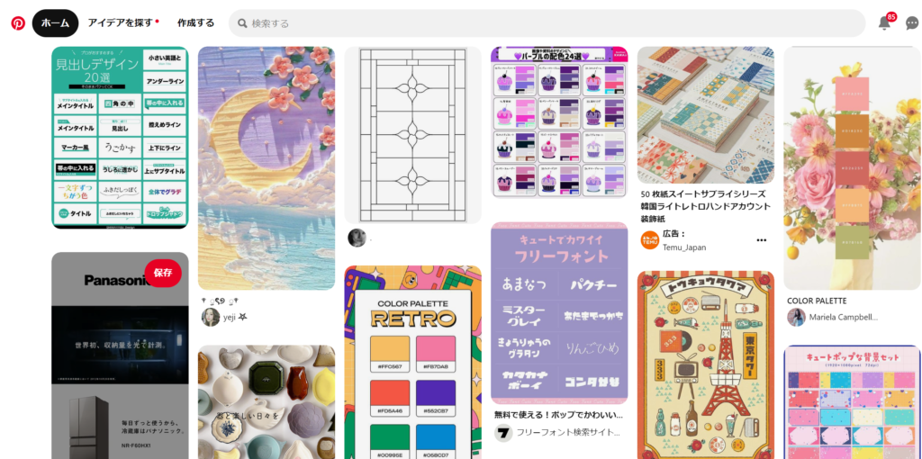Click the stained glass pin's author avatar
This screenshot has width=922, height=459.
coord(357,238)
